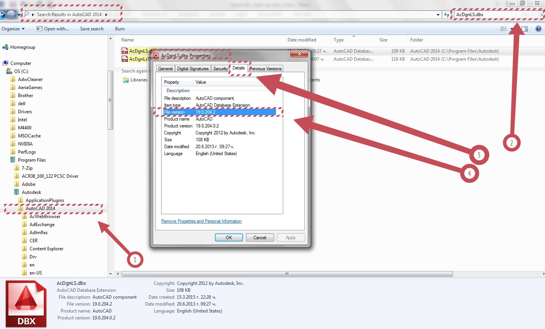Open the Brother folder
The width and height of the screenshot is (545, 329).
coord(22,96)
